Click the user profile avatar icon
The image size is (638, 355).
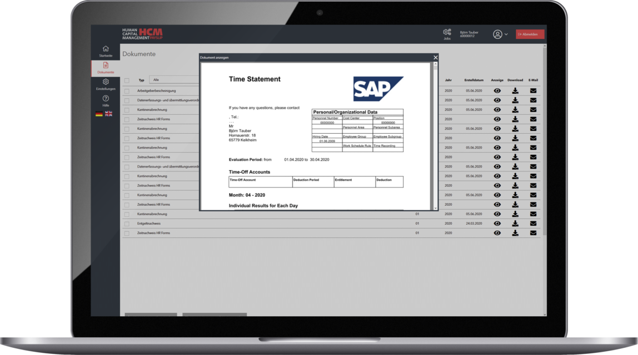click(x=498, y=34)
